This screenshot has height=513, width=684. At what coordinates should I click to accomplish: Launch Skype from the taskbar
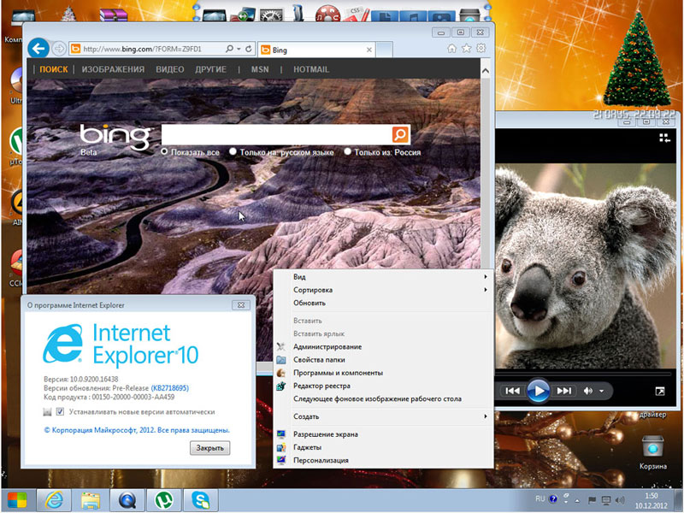tap(199, 498)
